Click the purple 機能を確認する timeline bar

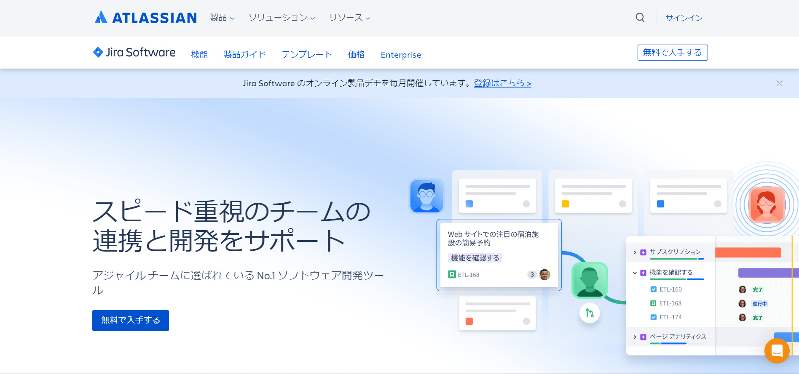point(768,273)
